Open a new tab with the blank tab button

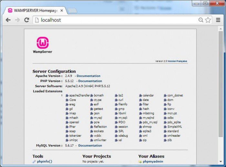pos(72,11)
